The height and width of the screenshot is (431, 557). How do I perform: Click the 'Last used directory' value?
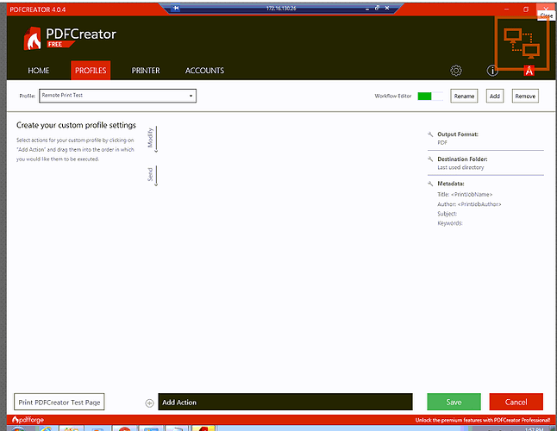pos(460,167)
